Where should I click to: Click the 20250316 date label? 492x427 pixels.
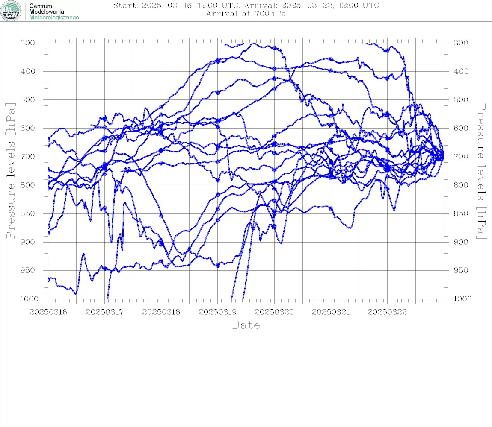48,312
